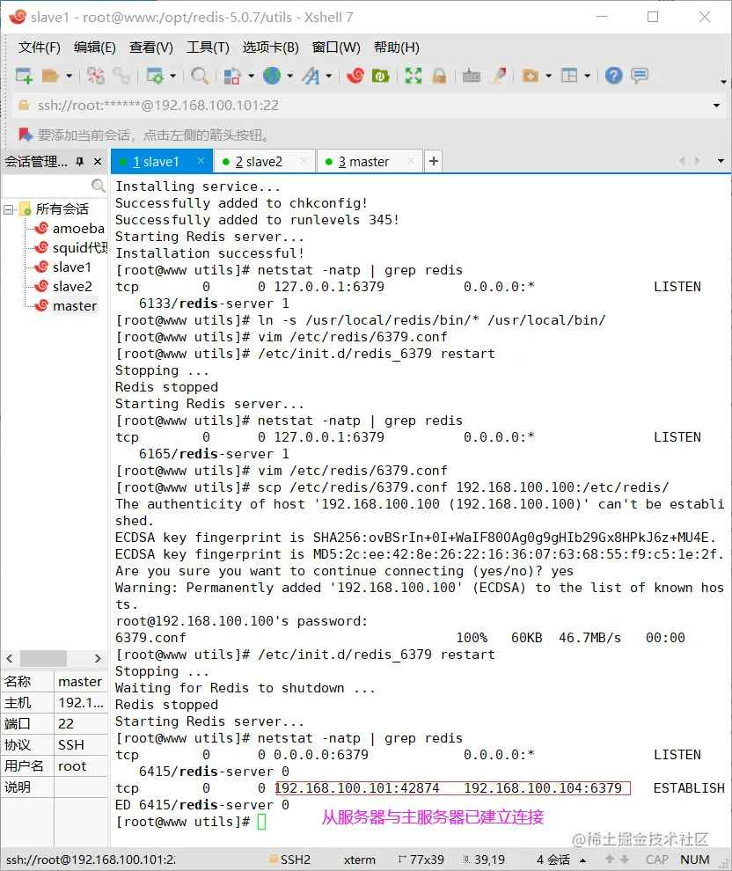Click session tree scroll right arrow
The height and width of the screenshot is (871, 732).
click(x=98, y=659)
